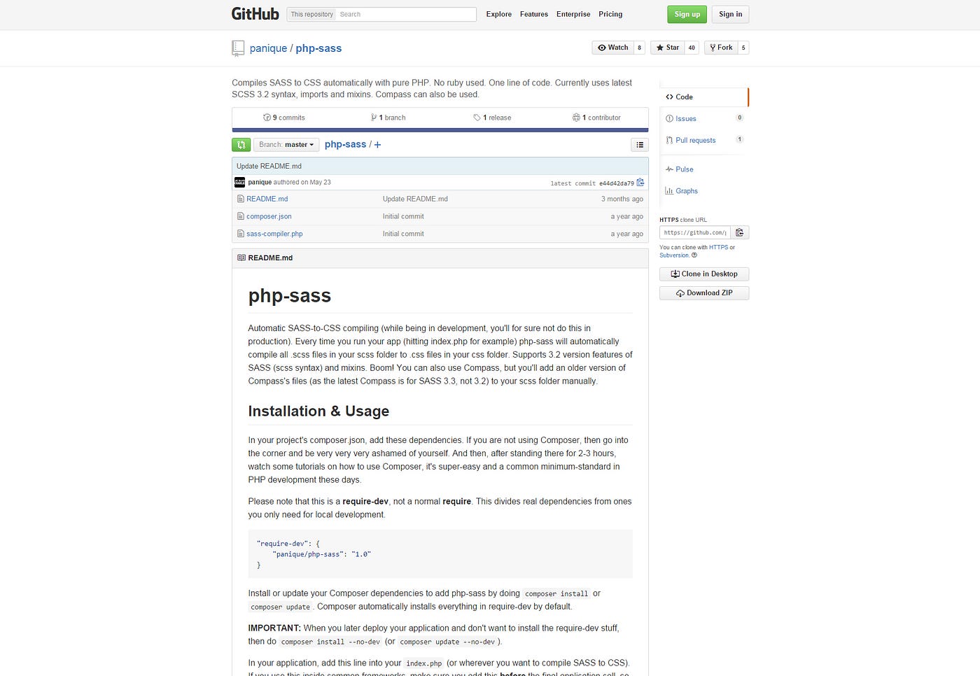Copy the clone URL with clipboard icon
Viewport: 980px width, 676px height.
[740, 232]
